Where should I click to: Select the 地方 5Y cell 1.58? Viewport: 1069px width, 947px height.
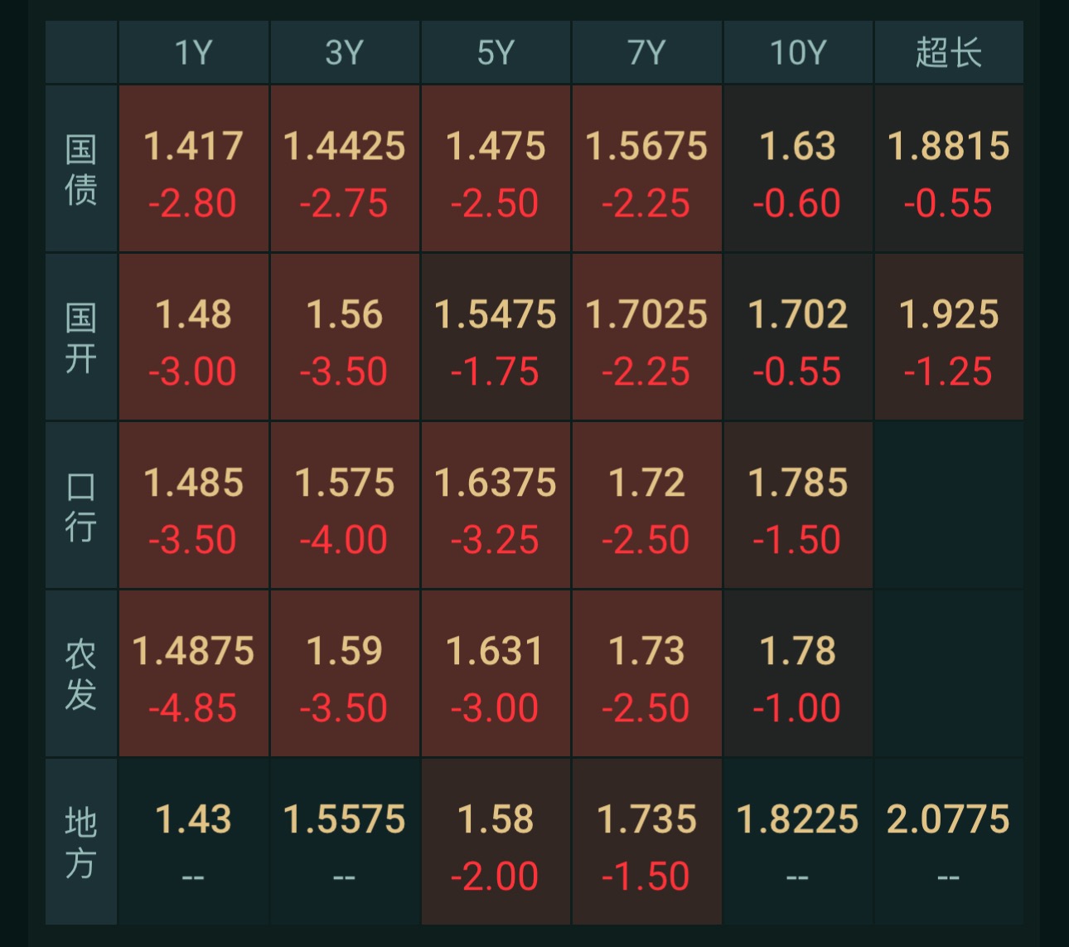coord(496,842)
